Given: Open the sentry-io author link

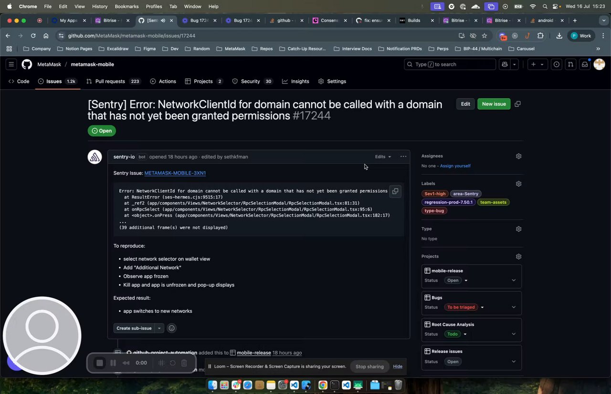Looking at the screenshot, I should click(124, 156).
